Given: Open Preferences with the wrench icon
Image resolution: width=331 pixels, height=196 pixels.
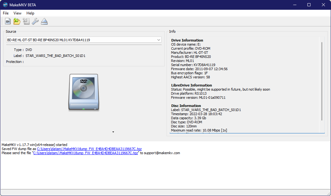Looking at the screenshot, I should pyautogui.click(x=35, y=21).
